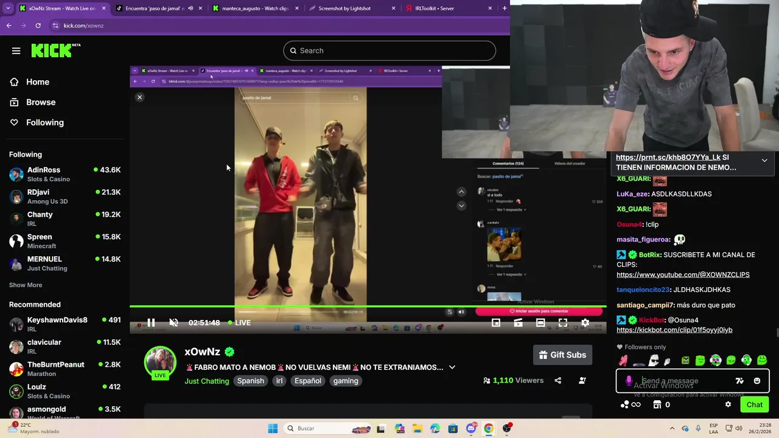Viewport: 779px width, 438px height.
Task: Focus the Kick search box
Action: [389, 50]
